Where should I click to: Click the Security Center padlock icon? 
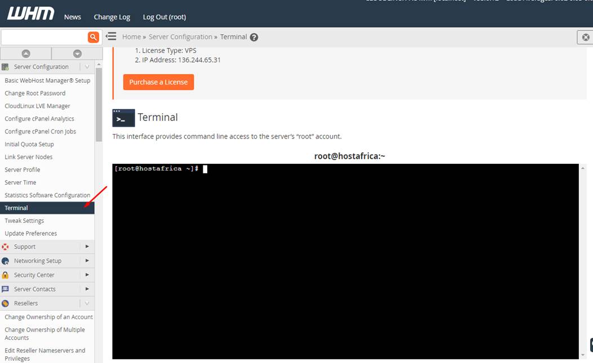[x=6, y=275]
